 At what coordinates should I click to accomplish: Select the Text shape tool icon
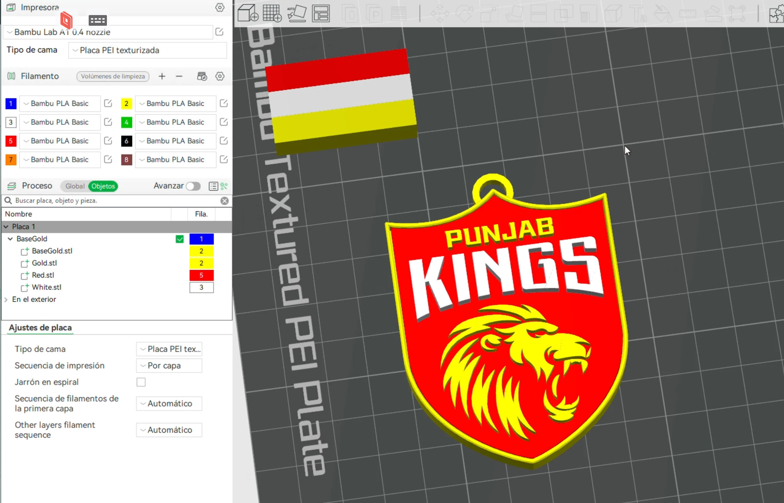pos(638,14)
